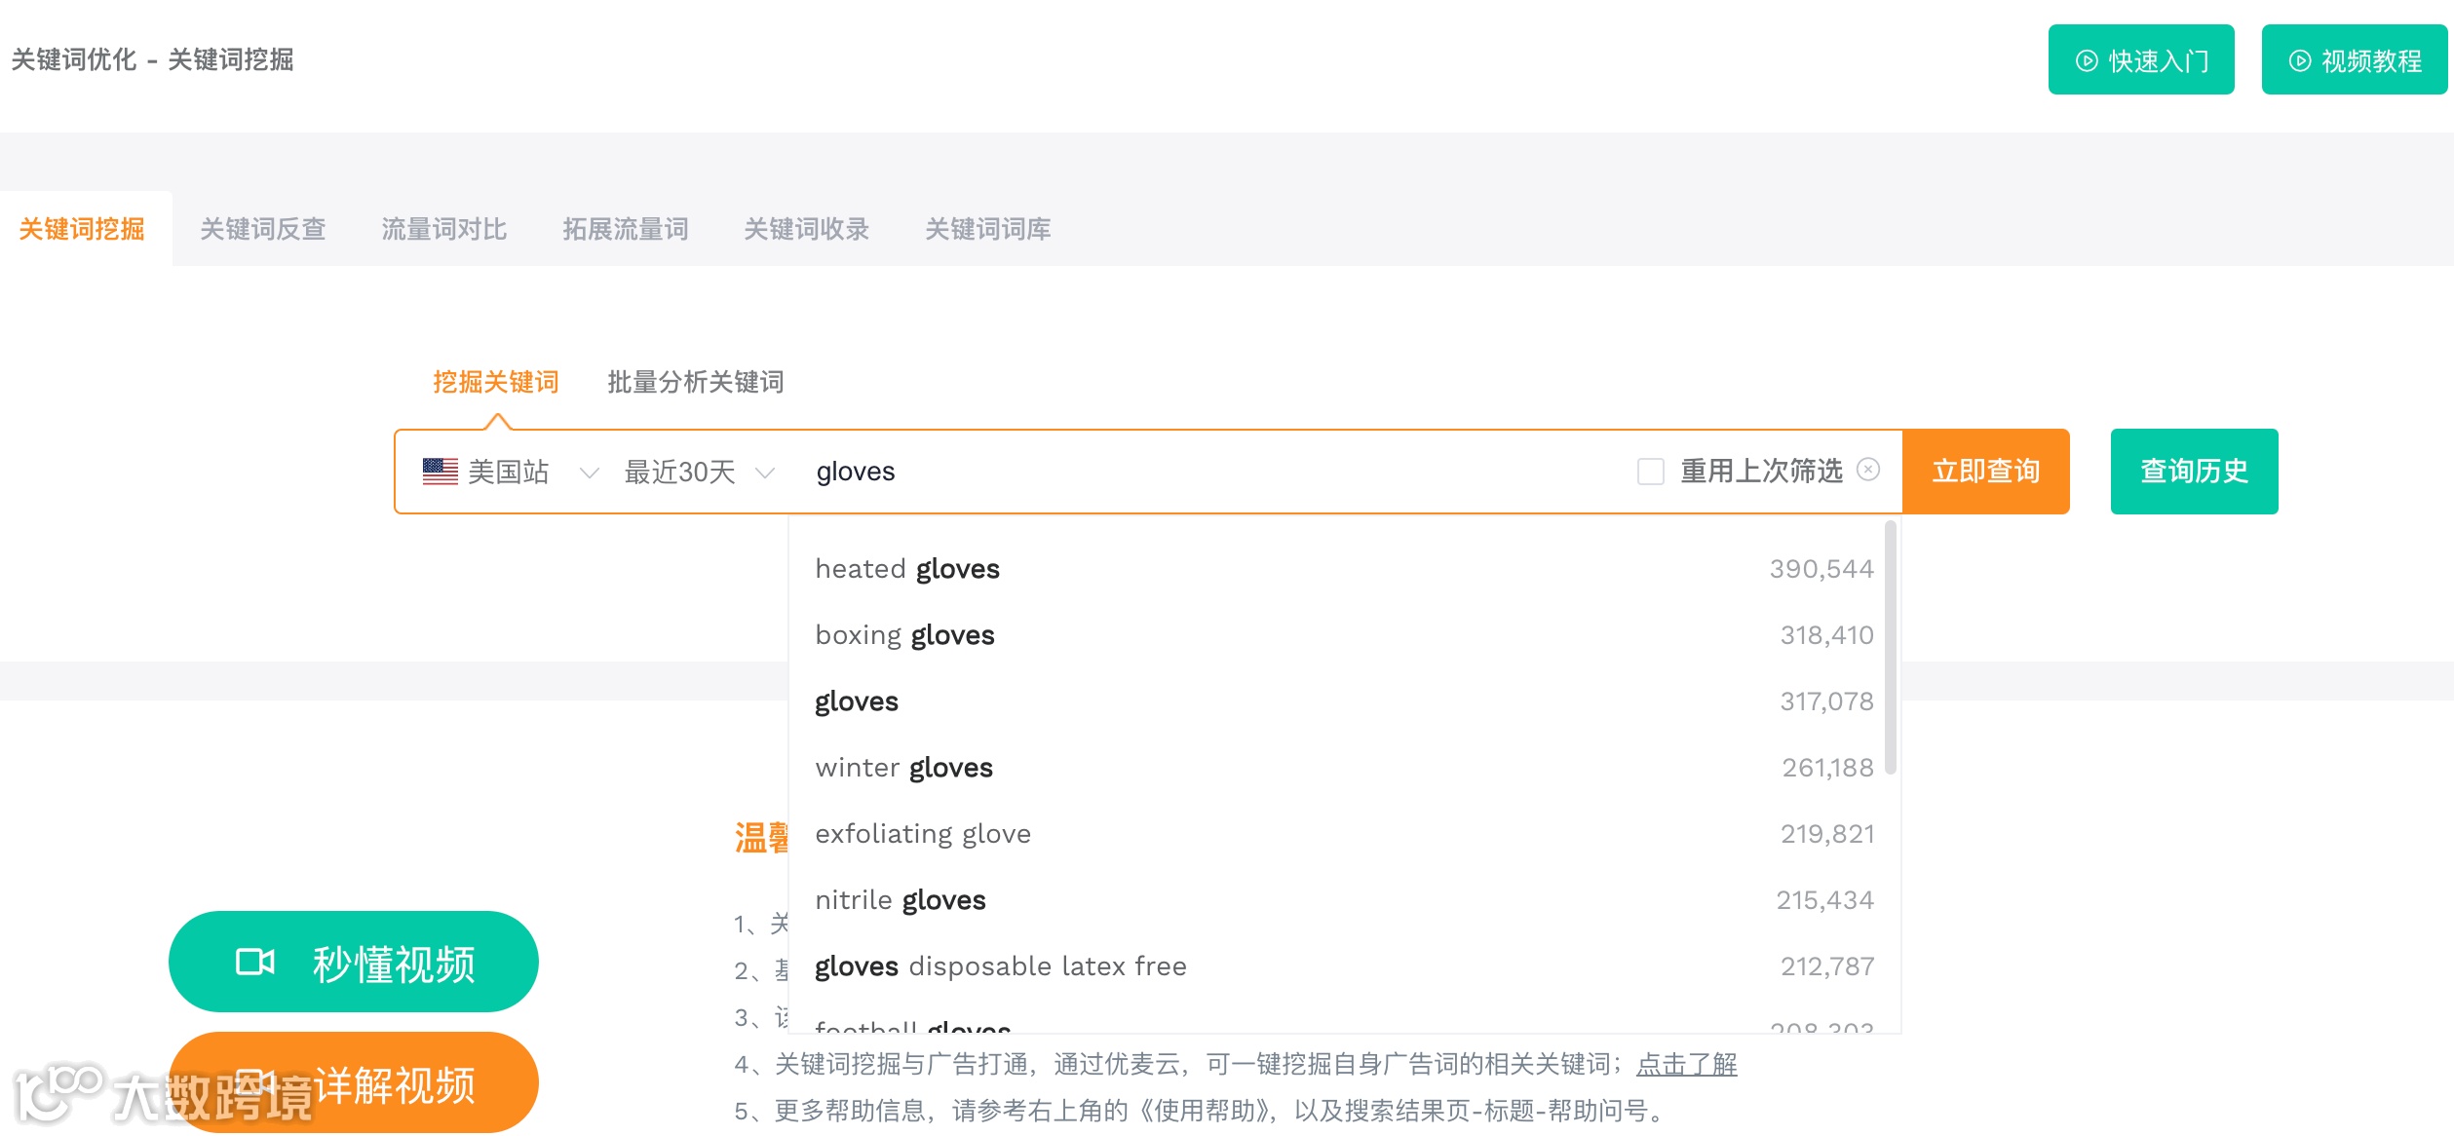Enable the 重用上次筛选 checkbox
2454x1136 pixels.
coord(1651,472)
